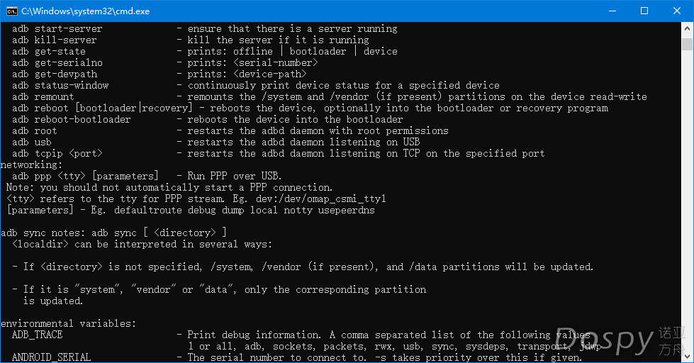Click the empty scrollbar track below thumb
The image size is (694, 363).
(x=687, y=199)
